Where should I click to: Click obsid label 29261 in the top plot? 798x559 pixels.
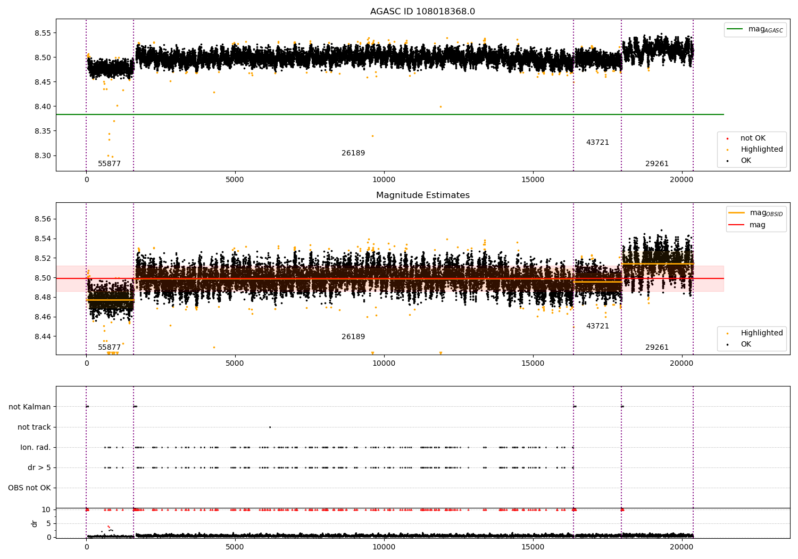(657, 164)
